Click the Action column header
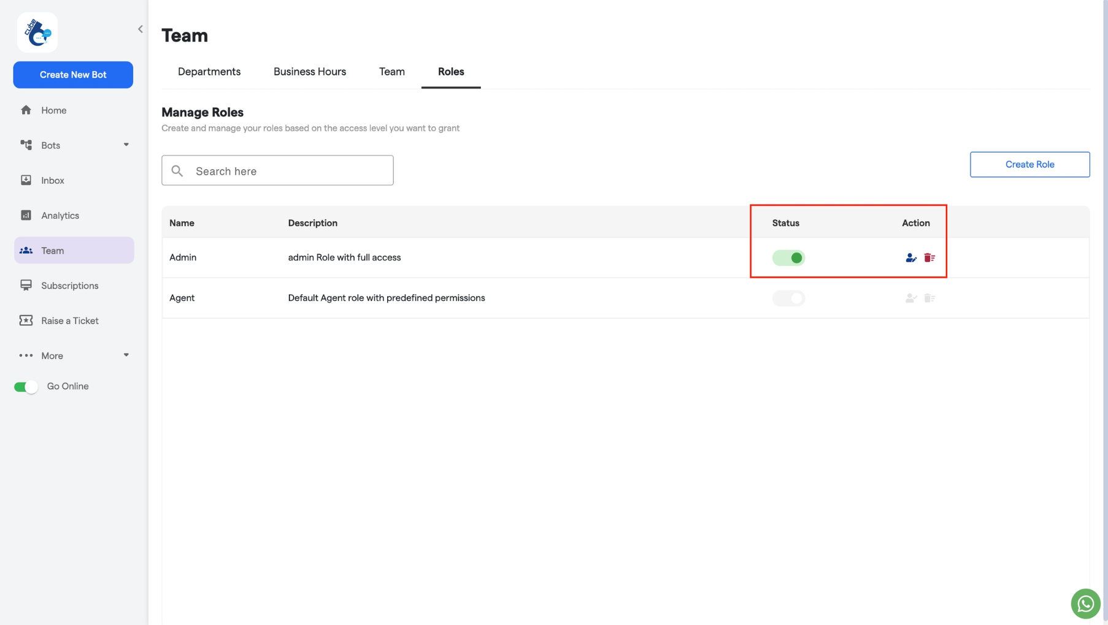The height and width of the screenshot is (625, 1108). pos(916,223)
